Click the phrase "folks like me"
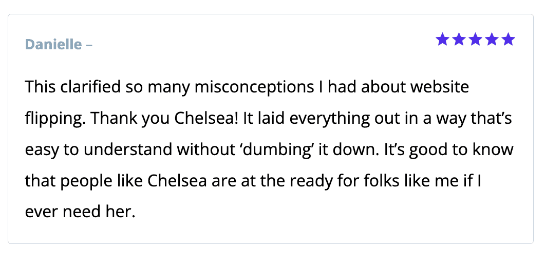 403,181
